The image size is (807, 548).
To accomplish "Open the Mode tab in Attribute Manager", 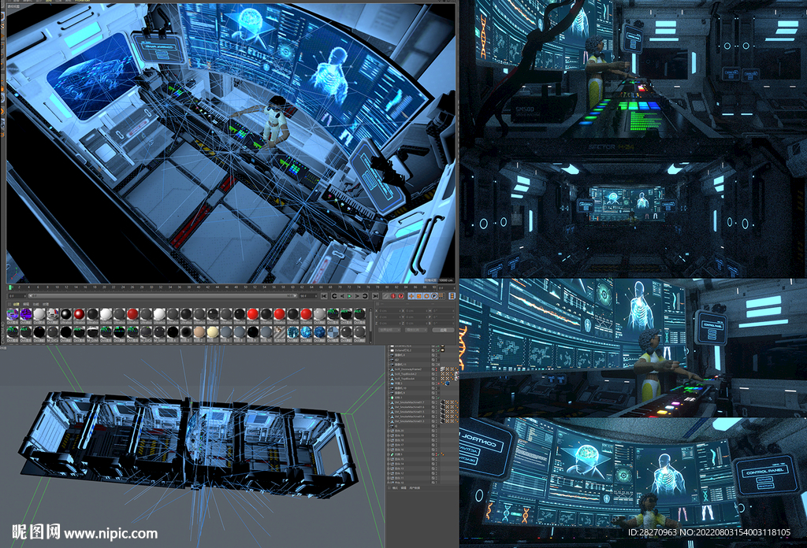I will coord(396,488).
